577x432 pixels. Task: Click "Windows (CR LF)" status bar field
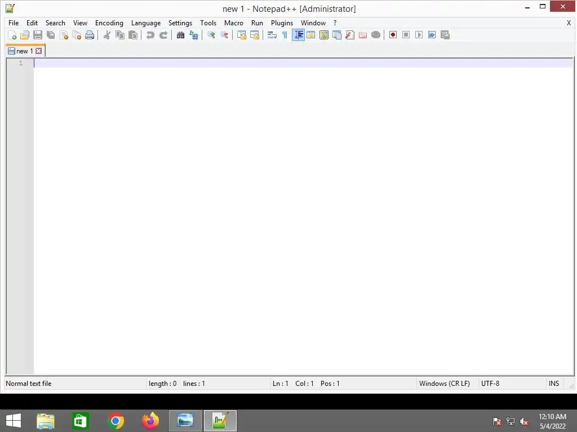point(445,384)
